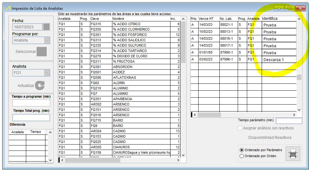Image resolution: width=310 pixels, height=171 pixels.
Task: Select the AR304 CADMIO clave cell
Action: 101,131
